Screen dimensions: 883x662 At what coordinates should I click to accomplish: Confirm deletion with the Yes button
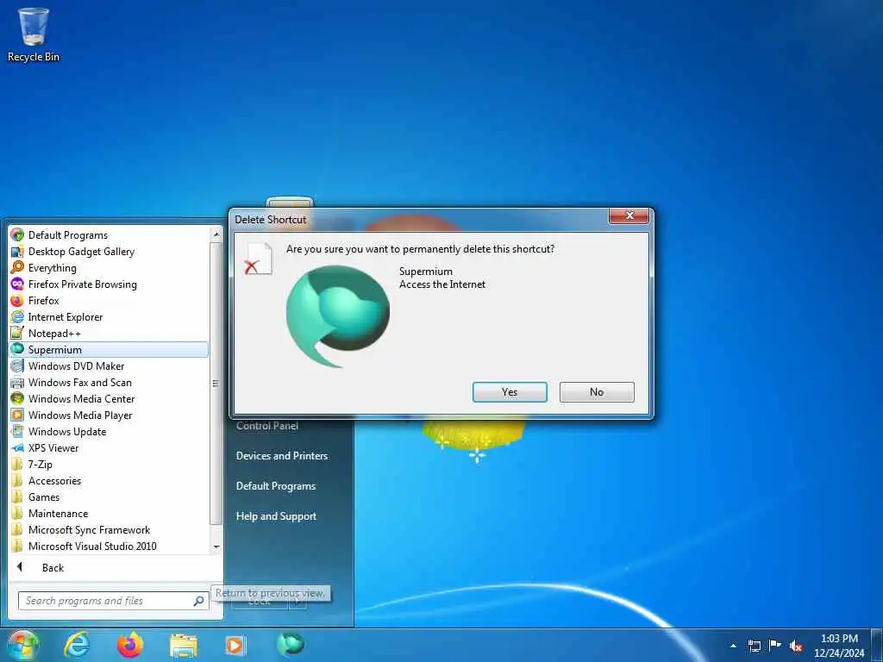tap(510, 392)
